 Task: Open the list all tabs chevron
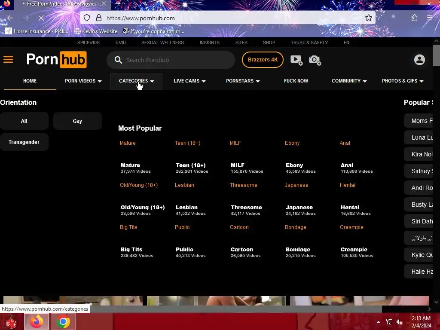(375, 3)
